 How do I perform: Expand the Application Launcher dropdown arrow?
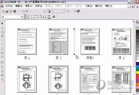point(71,11)
